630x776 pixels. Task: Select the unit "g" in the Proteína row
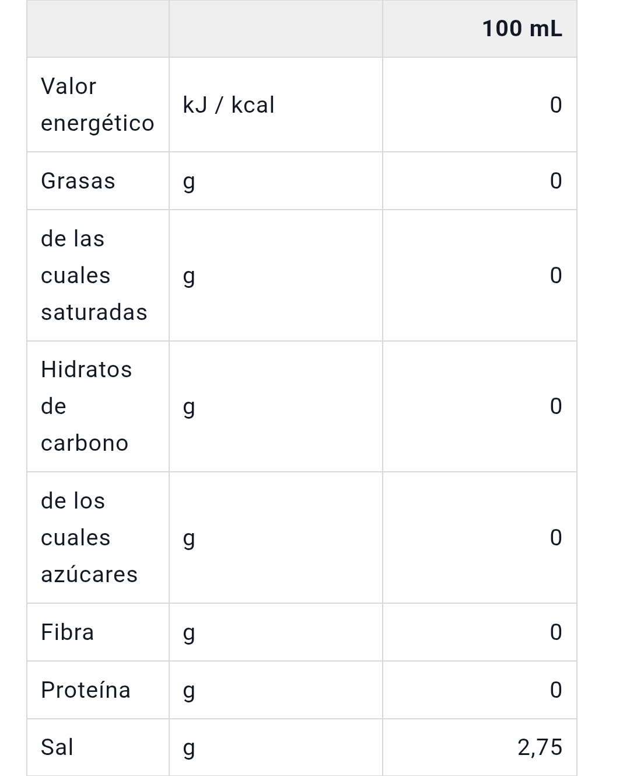[189, 691]
